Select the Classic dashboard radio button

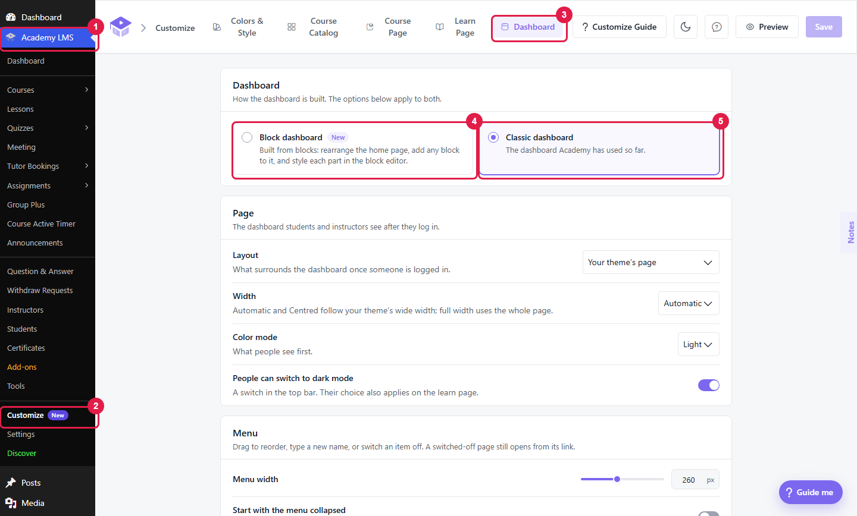point(493,137)
